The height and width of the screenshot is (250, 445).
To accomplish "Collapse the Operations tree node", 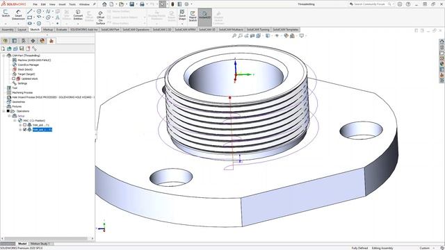I will click(x=3, y=111).
